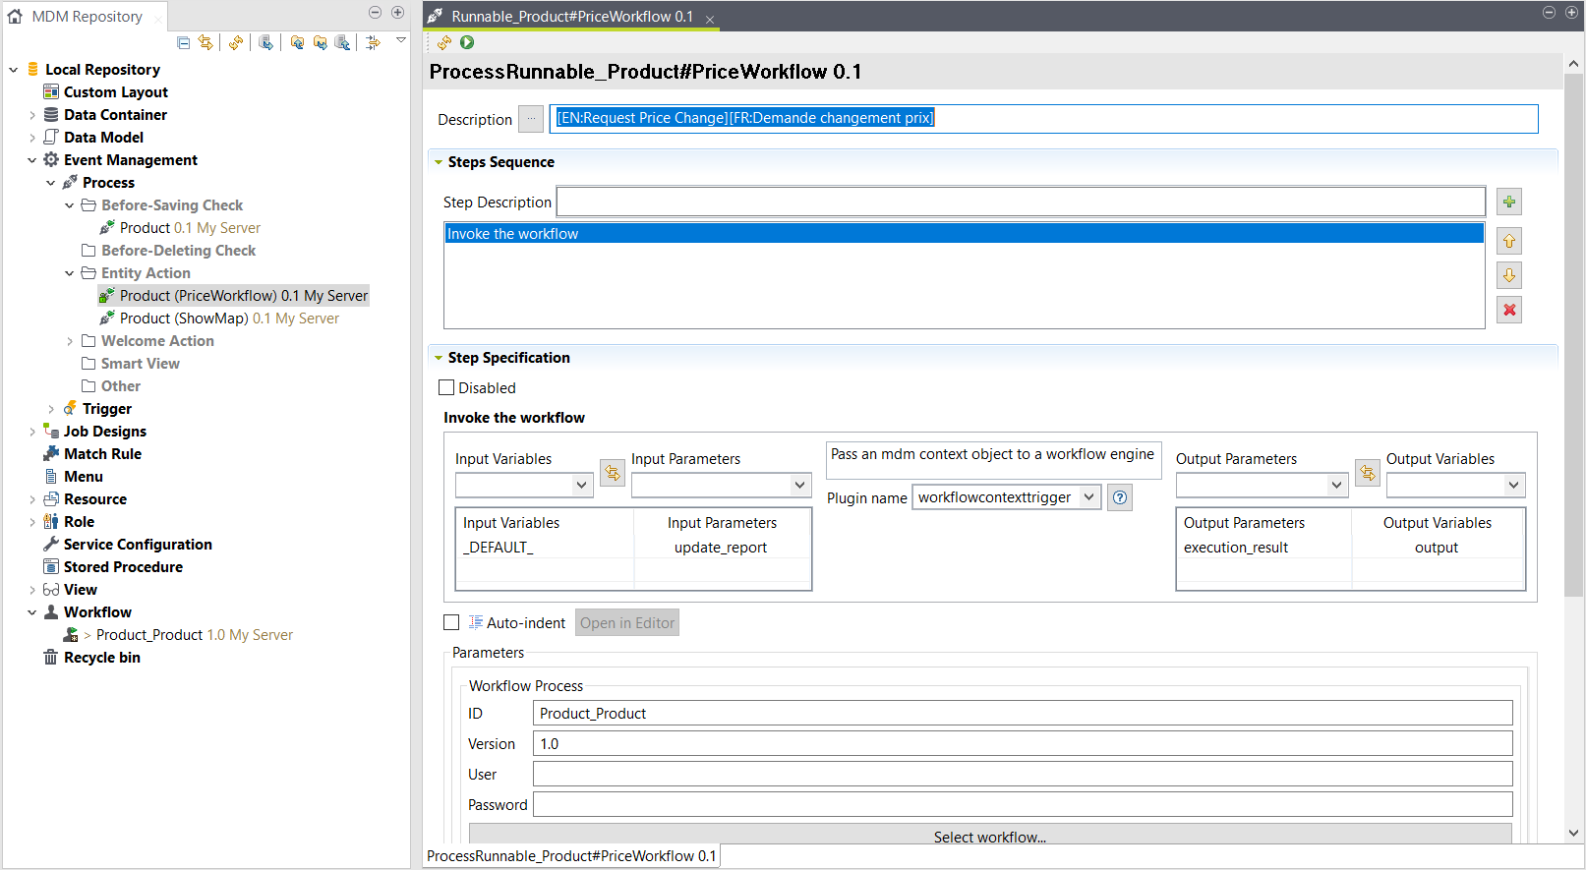Enable the Disabled checkbox
The width and height of the screenshot is (1586, 870).
pyautogui.click(x=446, y=387)
